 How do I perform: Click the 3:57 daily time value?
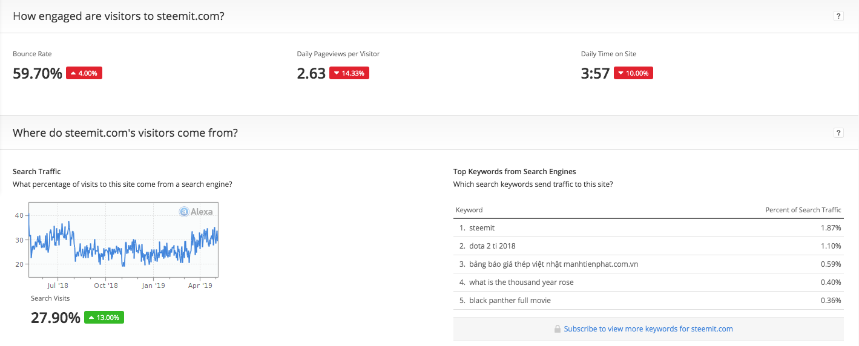pyautogui.click(x=595, y=74)
